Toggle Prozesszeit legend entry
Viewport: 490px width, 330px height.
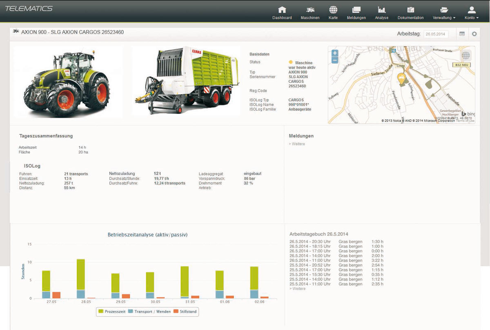tap(111, 312)
